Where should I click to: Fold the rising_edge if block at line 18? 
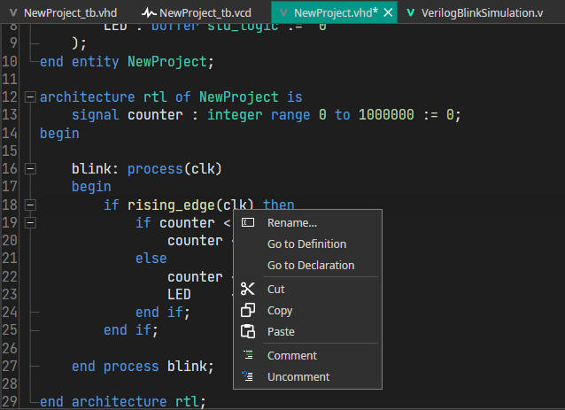pyautogui.click(x=30, y=205)
